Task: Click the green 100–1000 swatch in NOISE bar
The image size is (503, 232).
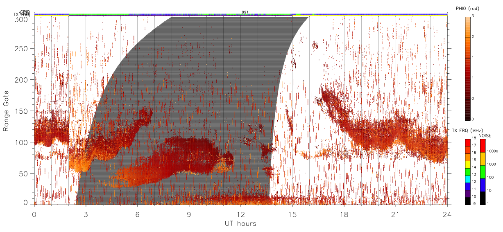Action: 482,172
